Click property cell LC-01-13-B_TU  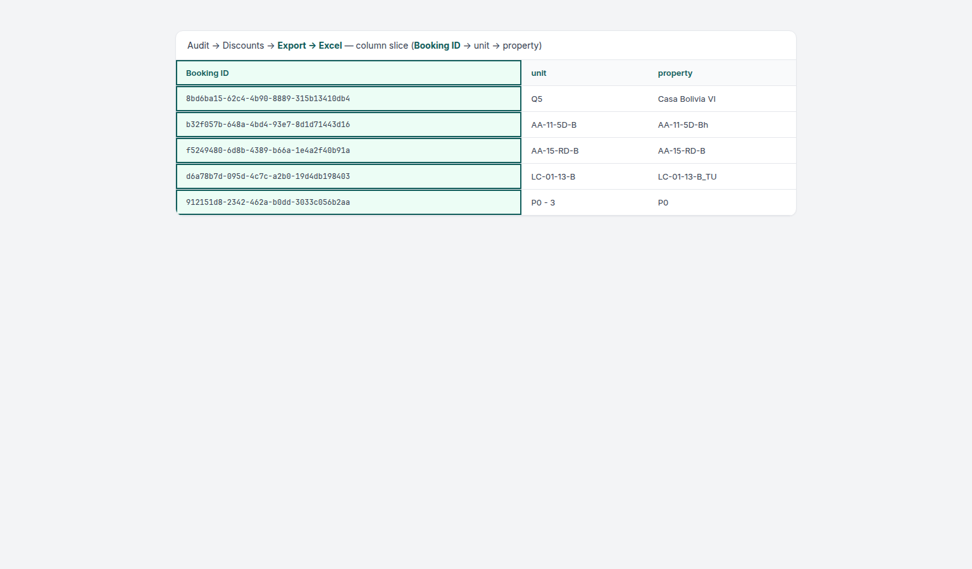[x=722, y=176]
